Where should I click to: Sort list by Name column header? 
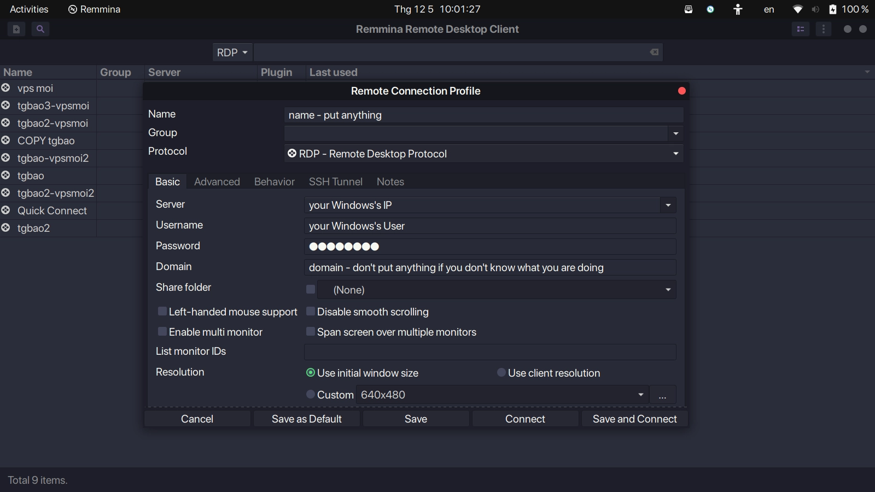(48, 72)
